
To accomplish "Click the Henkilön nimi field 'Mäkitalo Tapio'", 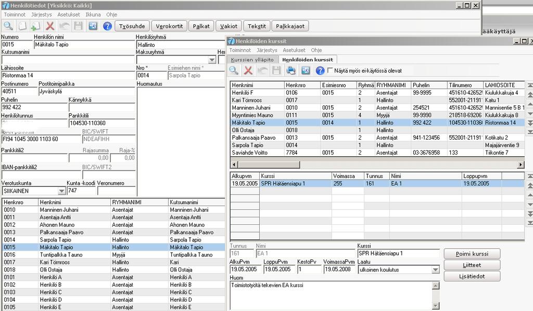I will pyautogui.click(x=84, y=45).
